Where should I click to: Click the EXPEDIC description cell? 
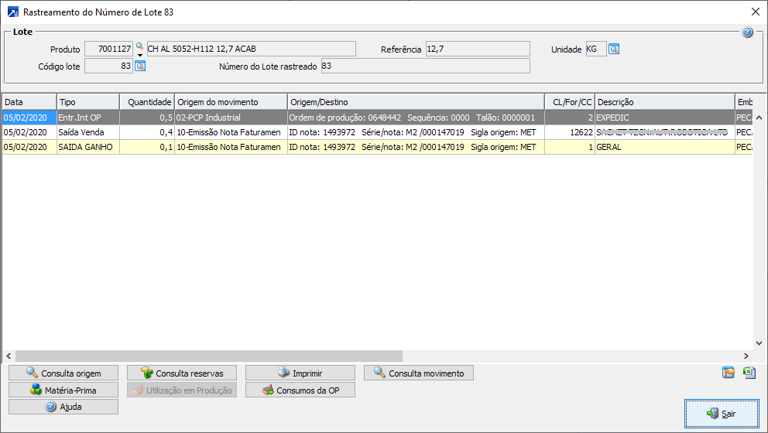coord(665,118)
